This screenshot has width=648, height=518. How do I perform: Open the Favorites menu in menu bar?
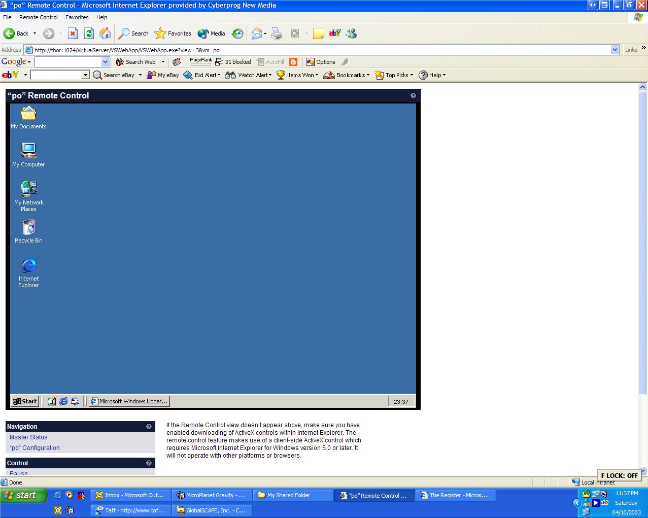tap(77, 17)
